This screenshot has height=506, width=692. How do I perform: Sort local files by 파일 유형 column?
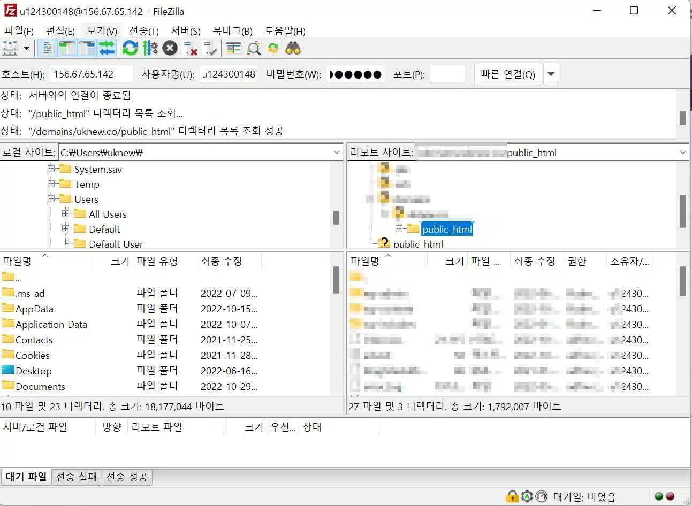pyautogui.click(x=165, y=261)
